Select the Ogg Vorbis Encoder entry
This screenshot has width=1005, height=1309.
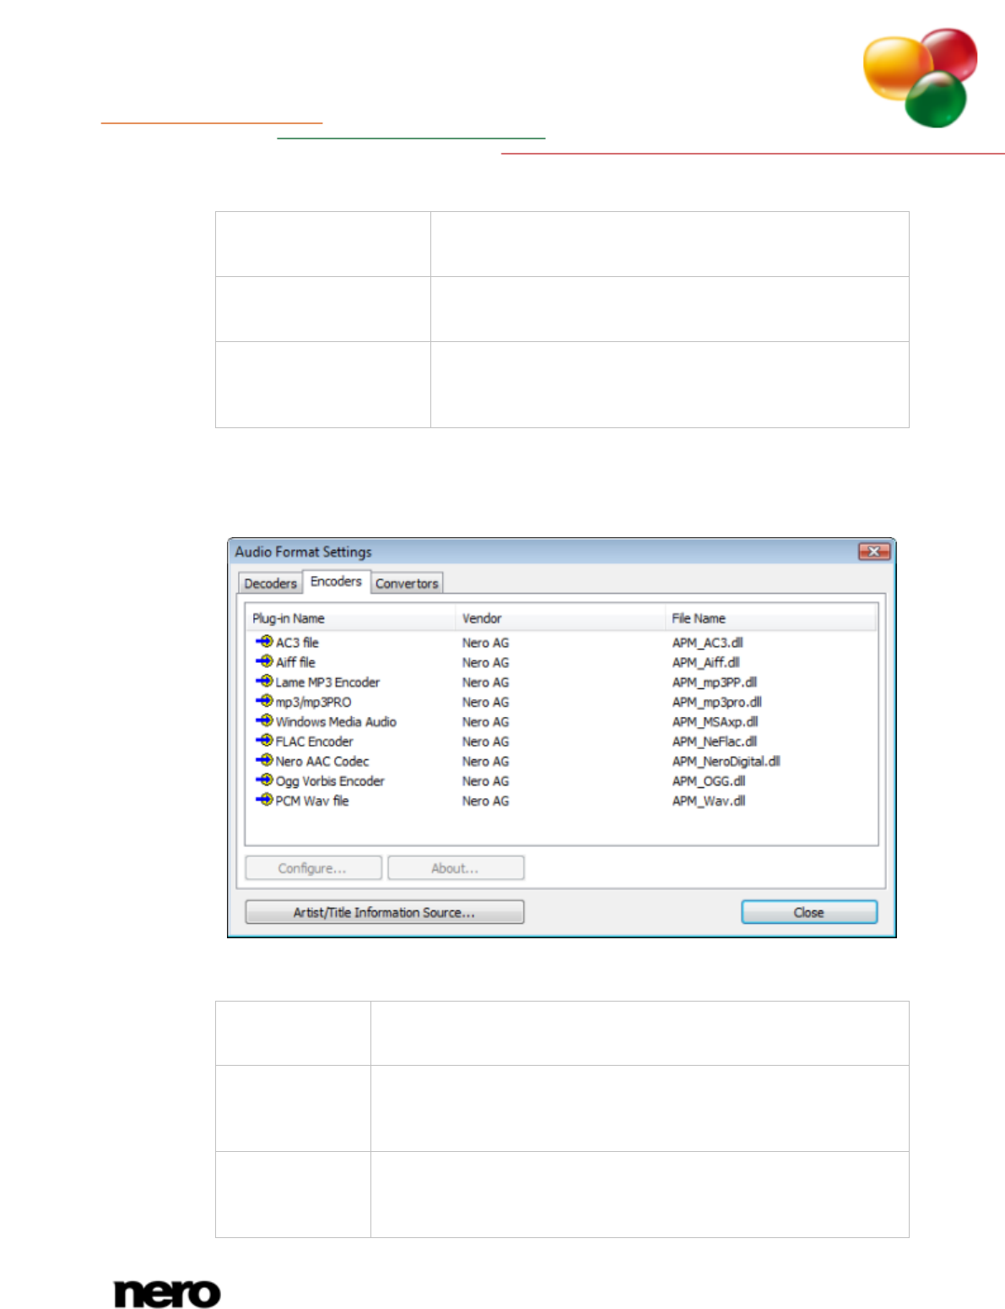point(330,781)
